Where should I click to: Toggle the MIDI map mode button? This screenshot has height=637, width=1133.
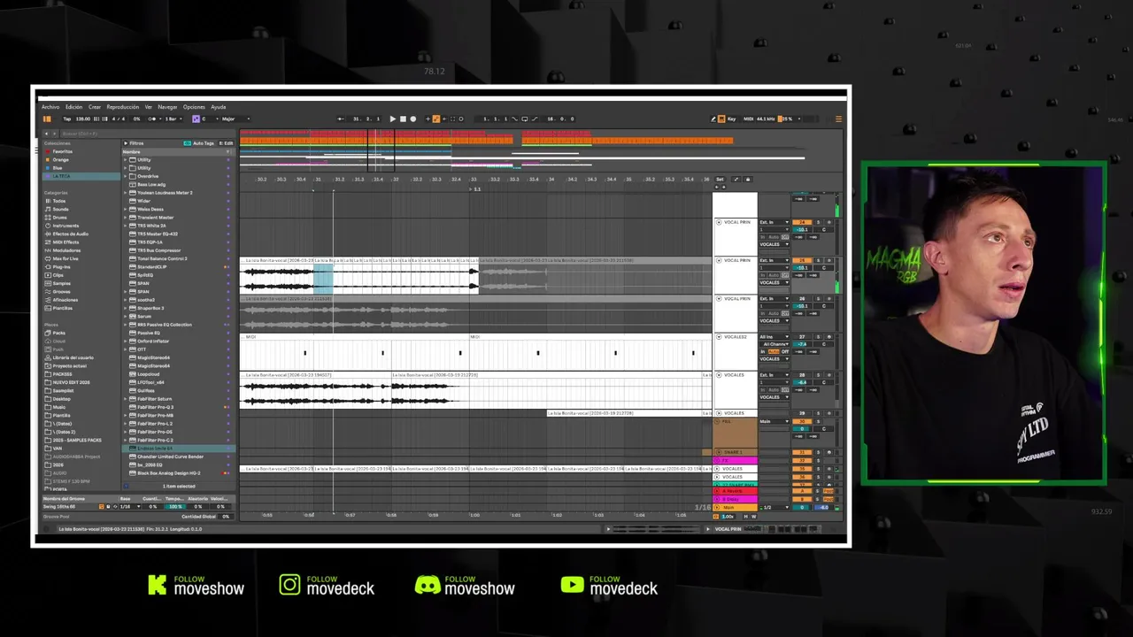tap(748, 119)
